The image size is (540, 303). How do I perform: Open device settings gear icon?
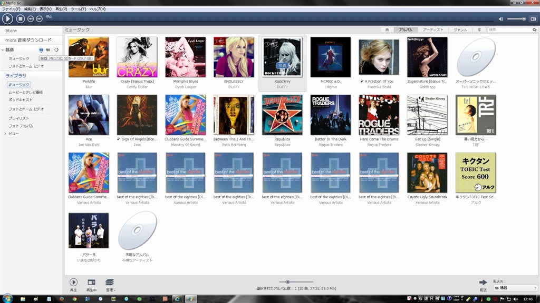56,50
